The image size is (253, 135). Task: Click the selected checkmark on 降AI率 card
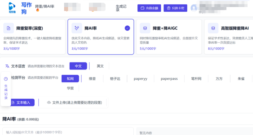[x=127, y=28]
